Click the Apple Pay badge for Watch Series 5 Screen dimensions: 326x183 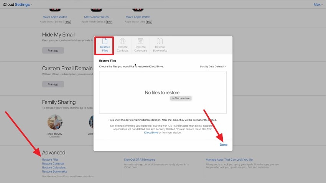[68, 22]
